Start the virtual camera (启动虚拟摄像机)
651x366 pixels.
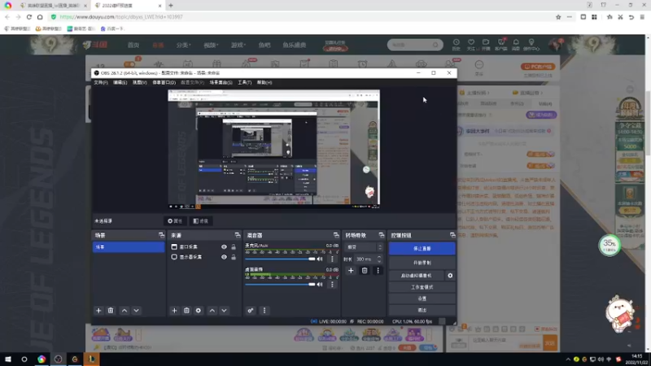417,276
